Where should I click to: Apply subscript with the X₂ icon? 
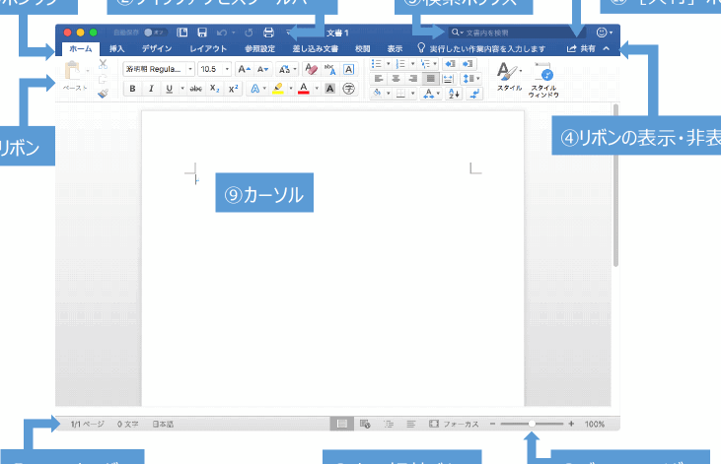(215, 89)
